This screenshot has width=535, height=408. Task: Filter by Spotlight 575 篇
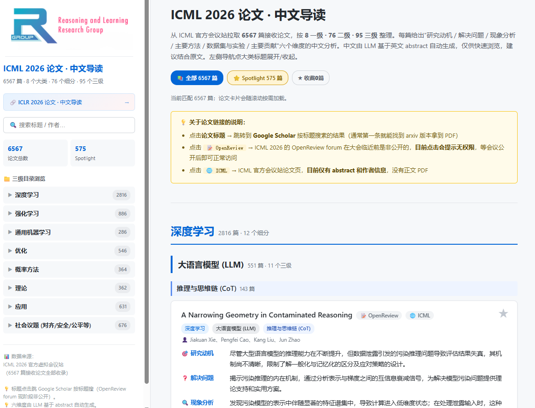click(x=258, y=78)
